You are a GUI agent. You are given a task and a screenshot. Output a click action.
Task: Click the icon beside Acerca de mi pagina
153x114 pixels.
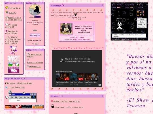27,54
